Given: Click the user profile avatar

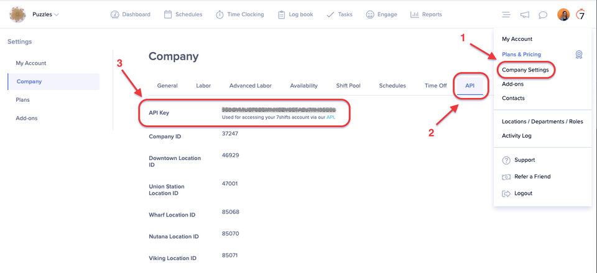Looking at the screenshot, I should tap(563, 15).
